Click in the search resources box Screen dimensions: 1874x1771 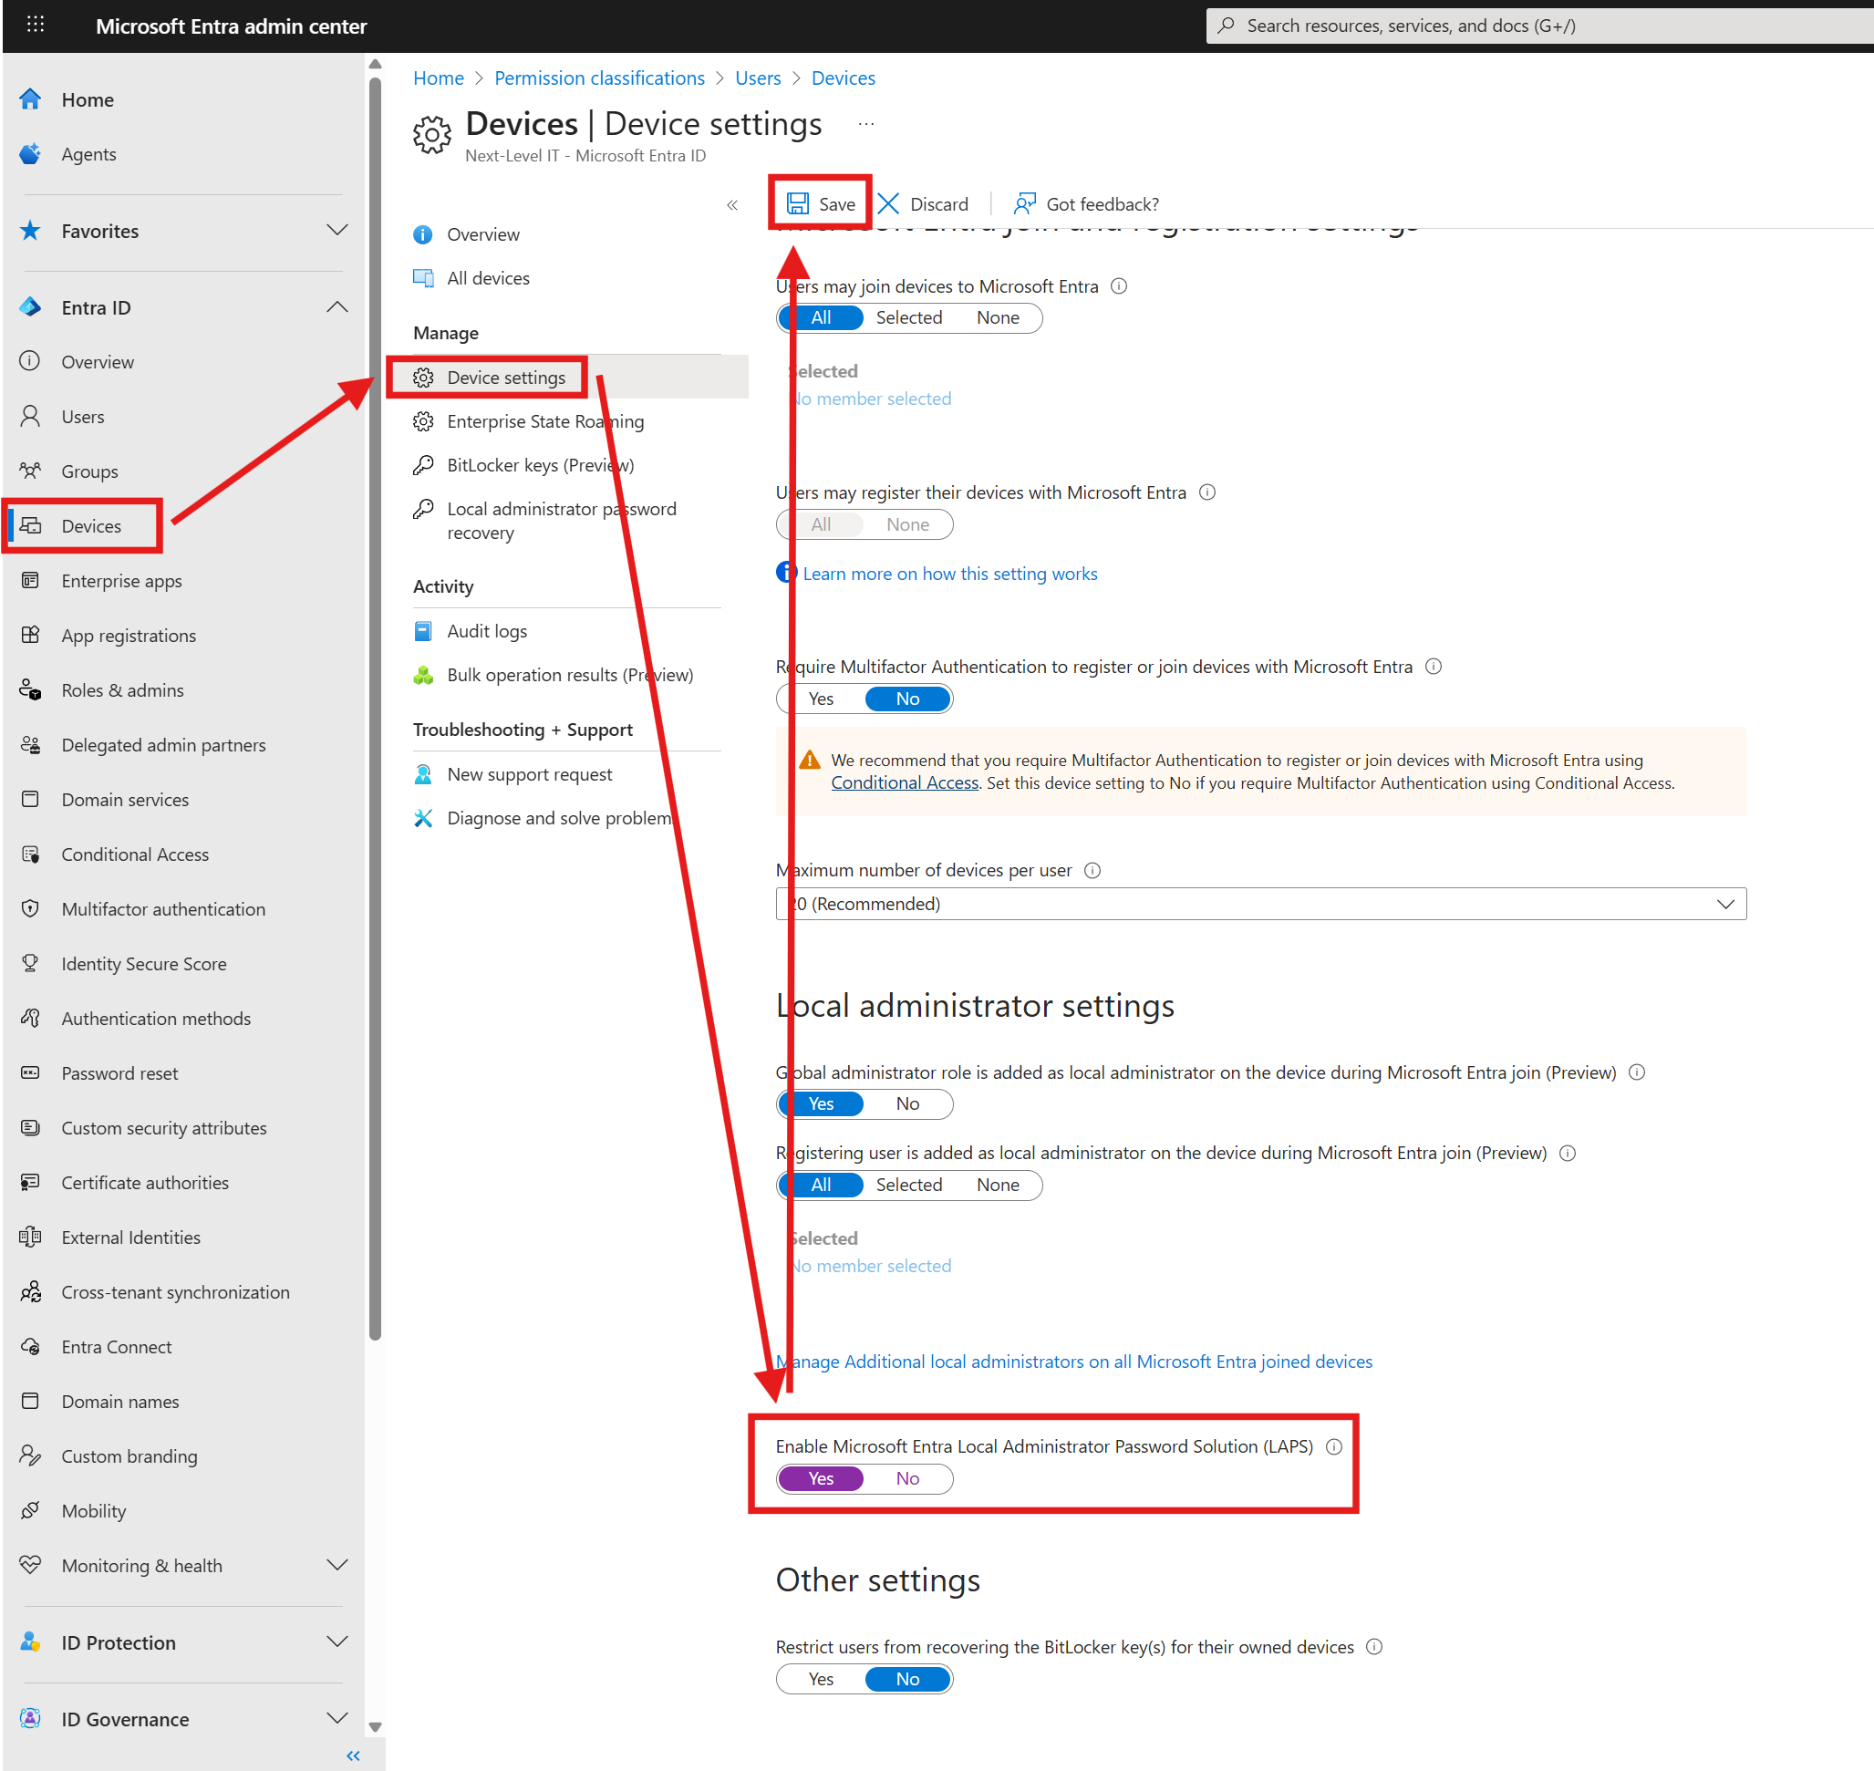tap(1538, 26)
